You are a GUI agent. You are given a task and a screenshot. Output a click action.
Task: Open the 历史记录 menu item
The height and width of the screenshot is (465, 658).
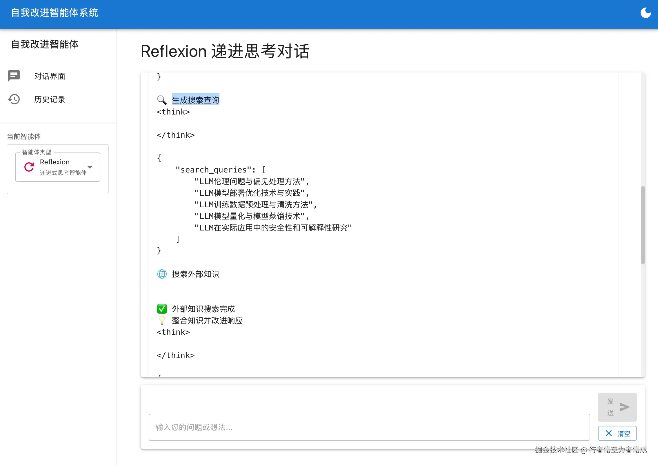[x=50, y=99]
